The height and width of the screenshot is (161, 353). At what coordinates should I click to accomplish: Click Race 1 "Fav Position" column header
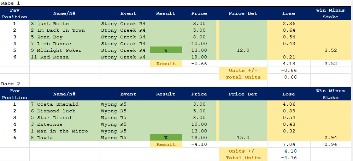click(x=14, y=13)
